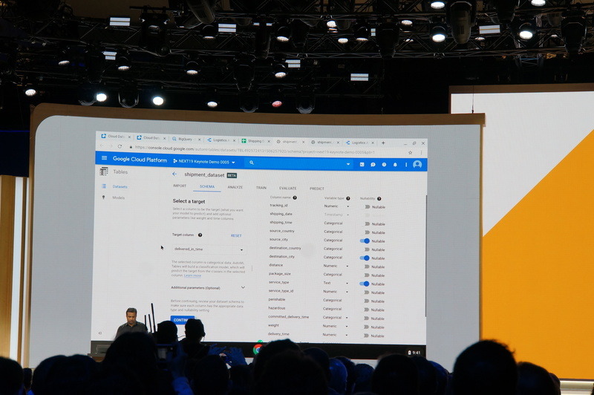
Task: Toggle Nullable for tracking_id
Action: pyautogui.click(x=367, y=206)
